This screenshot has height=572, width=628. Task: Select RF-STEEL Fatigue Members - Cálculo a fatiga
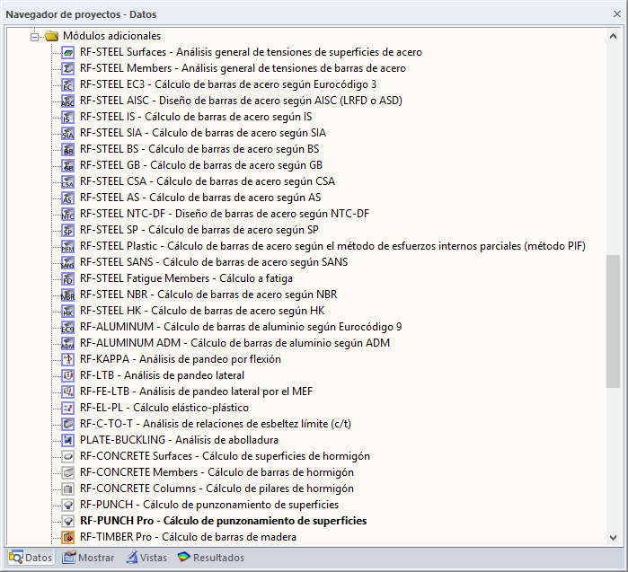pos(186,278)
